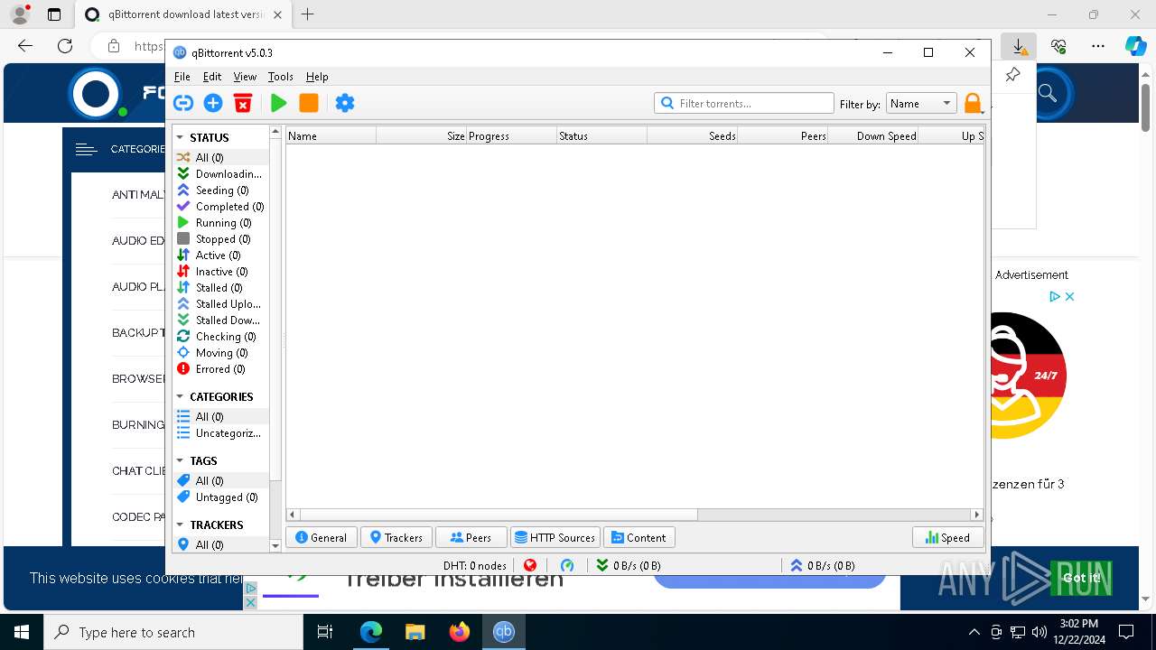Image resolution: width=1156 pixels, height=650 pixels.
Task: Select the Checking (0) filter
Action: [221, 336]
